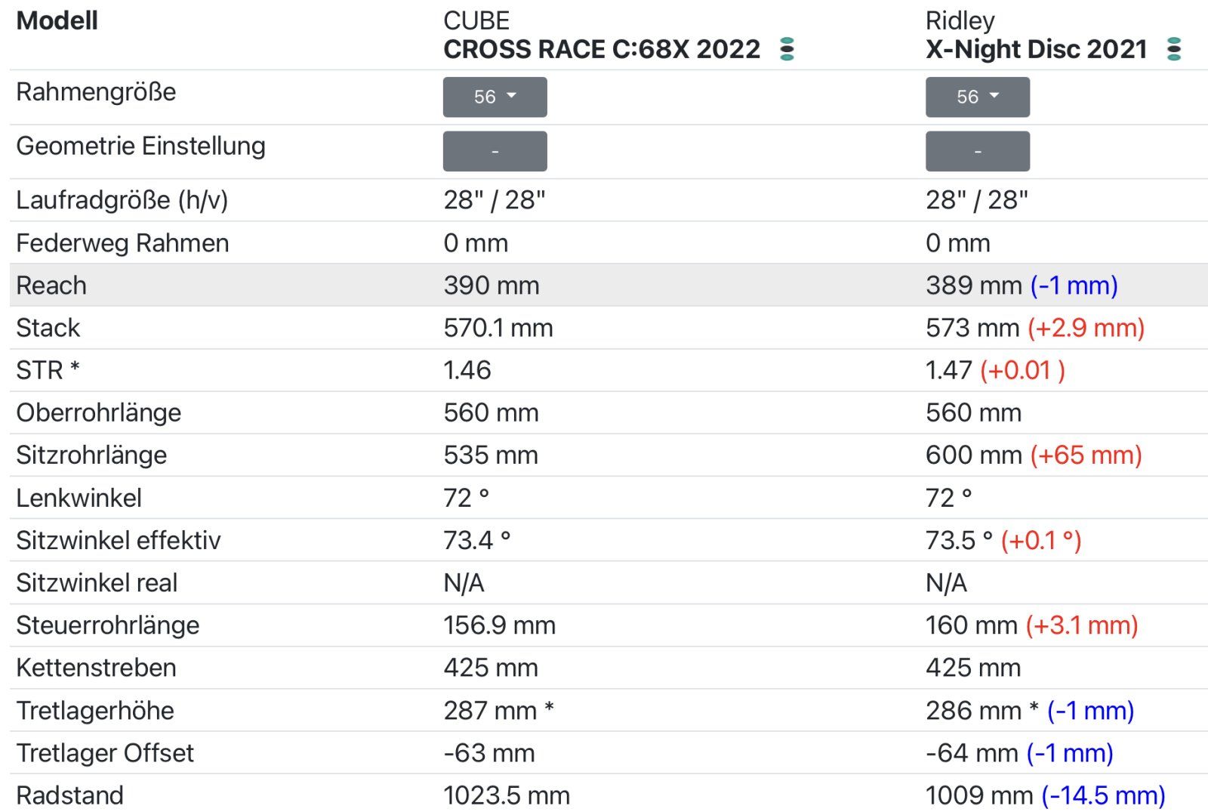
Task: Click the CUBE brand name
Action: (x=476, y=20)
